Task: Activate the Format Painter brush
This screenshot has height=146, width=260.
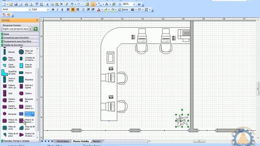Action: click(66, 4)
